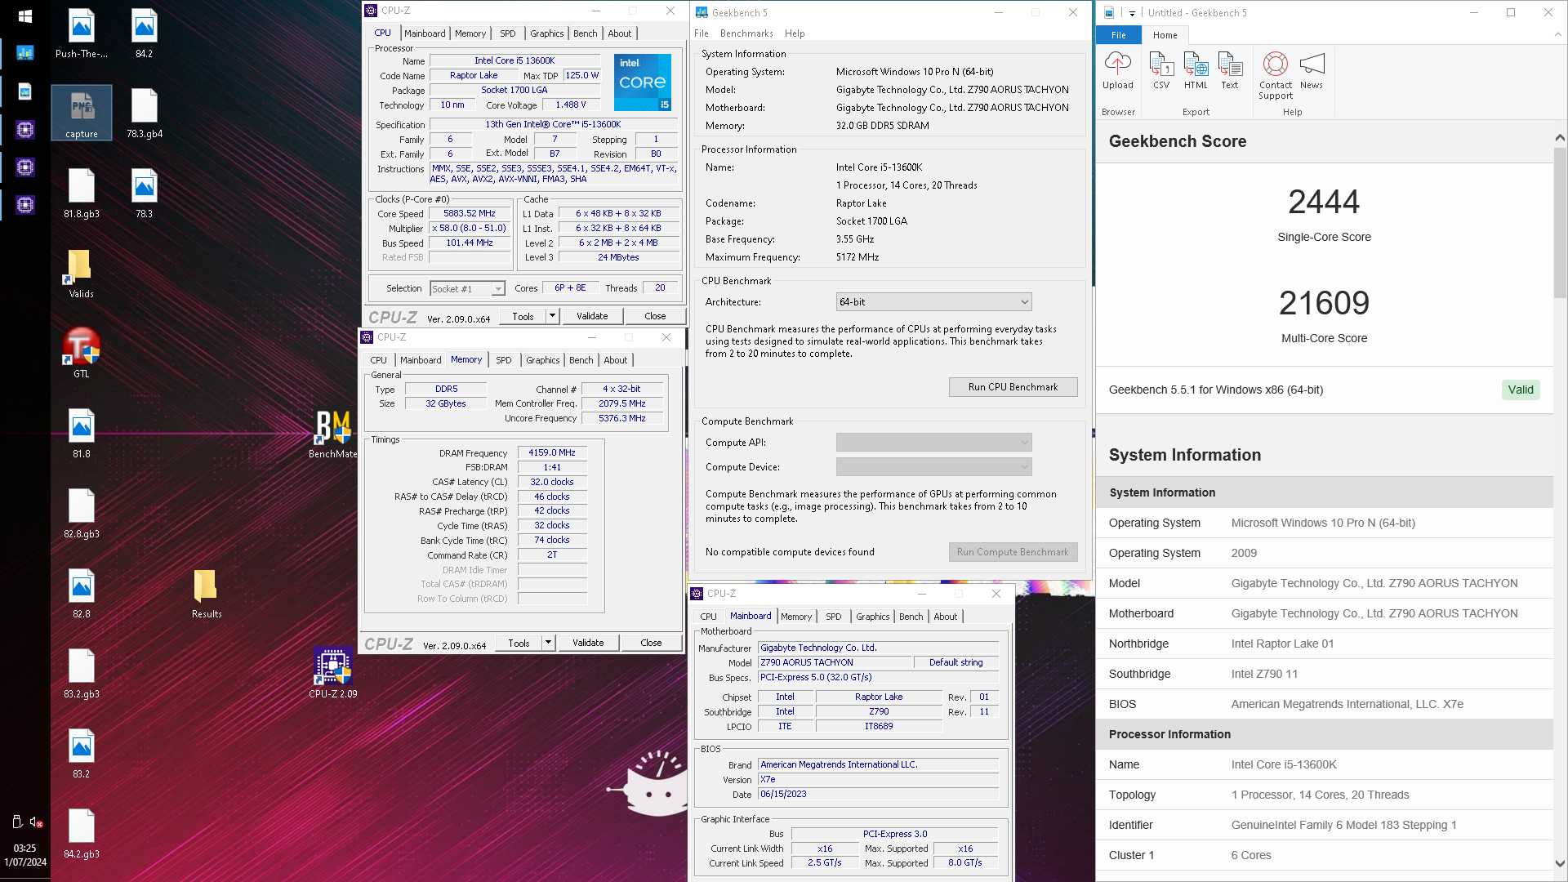Select the 82.8.gb3 file icon
This screenshot has height=882, width=1568.
point(82,514)
